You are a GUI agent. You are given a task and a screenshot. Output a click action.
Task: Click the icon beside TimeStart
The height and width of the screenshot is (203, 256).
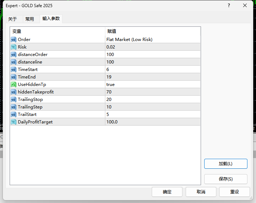[14, 70]
